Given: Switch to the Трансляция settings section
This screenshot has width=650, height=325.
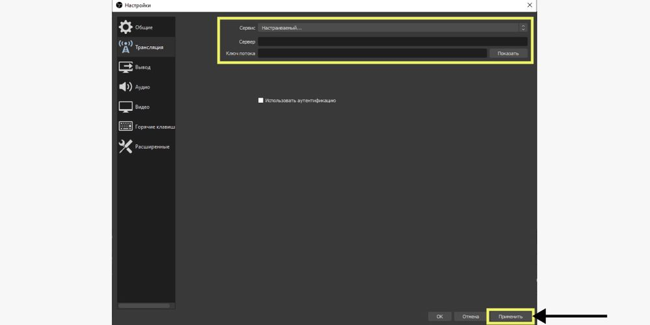Looking at the screenshot, I should pos(146,47).
